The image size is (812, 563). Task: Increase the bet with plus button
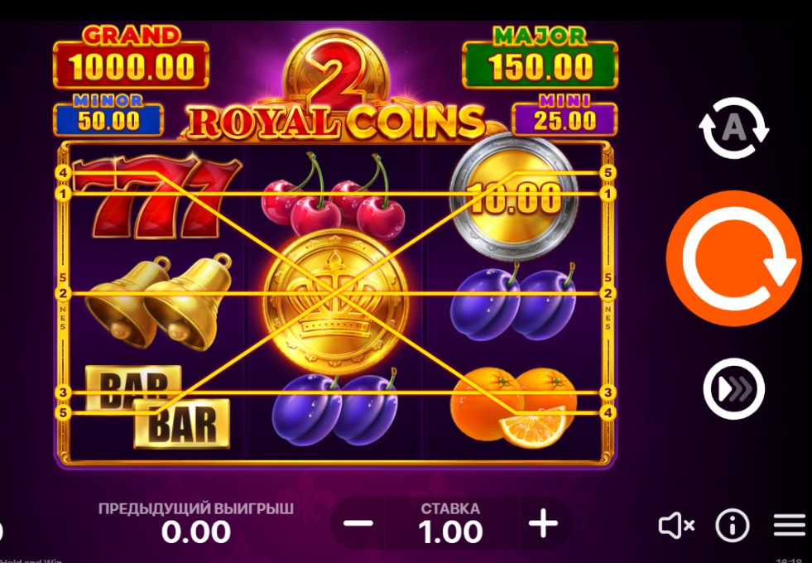tap(543, 523)
